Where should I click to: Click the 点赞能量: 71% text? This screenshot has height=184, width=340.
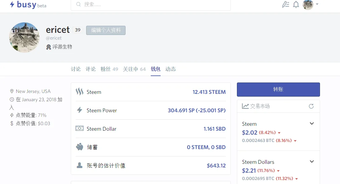tap(31, 115)
